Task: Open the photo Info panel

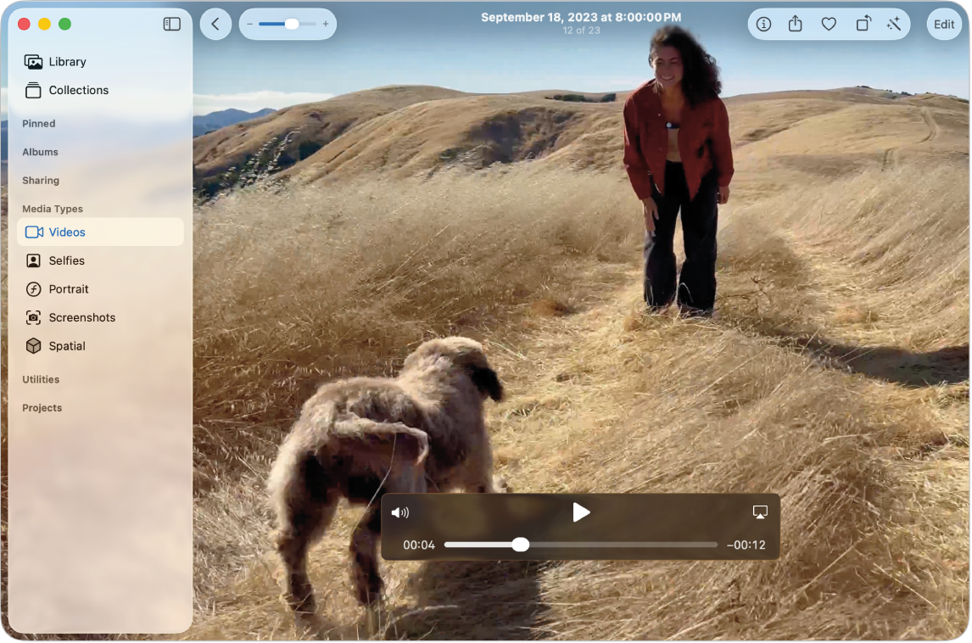Action: (x=763, y=24)
